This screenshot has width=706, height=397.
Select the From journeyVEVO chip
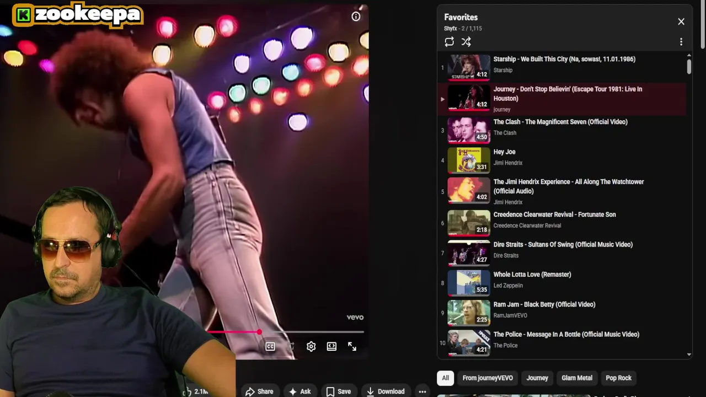(488, 378)
